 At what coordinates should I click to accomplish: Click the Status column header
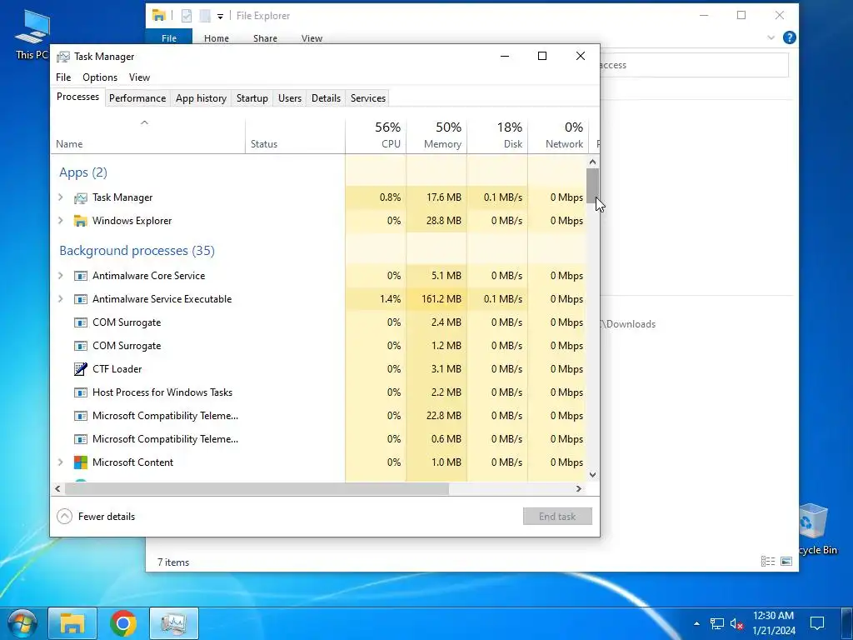coord(295,136)
